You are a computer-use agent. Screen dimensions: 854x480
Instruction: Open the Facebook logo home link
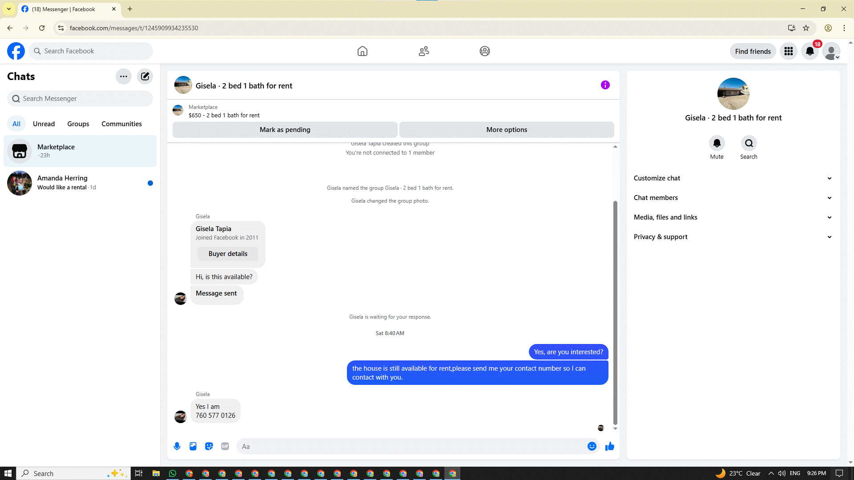(16, 51)
